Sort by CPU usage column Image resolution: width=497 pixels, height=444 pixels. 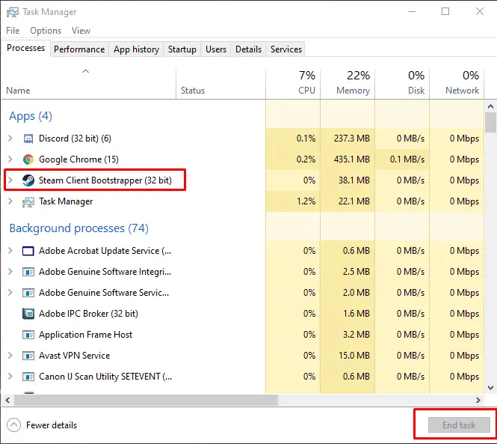[x=293, y=83]
